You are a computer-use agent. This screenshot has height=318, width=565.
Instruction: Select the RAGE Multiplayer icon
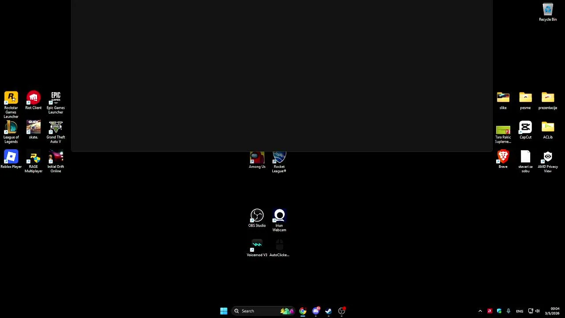[x=34, y=162]
